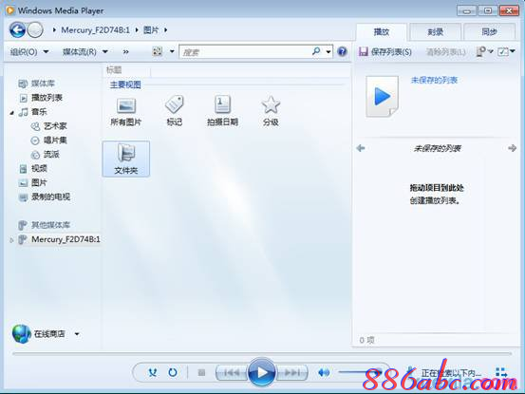Screen dimensions: 525x394
Task: Select 录制的电视 in the navigation pane
Action: [50, 197]
